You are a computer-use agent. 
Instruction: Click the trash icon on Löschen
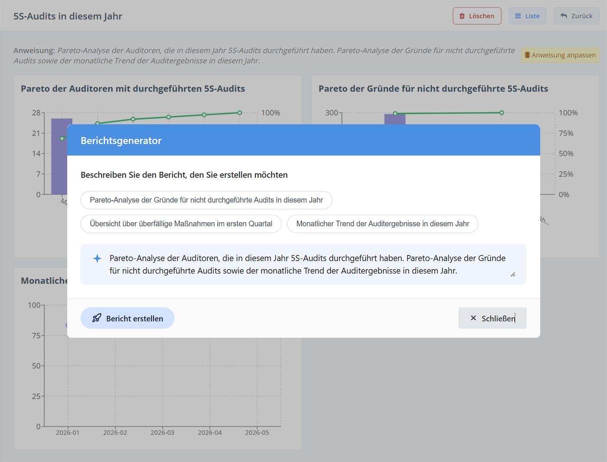click(x=462, y=16)
